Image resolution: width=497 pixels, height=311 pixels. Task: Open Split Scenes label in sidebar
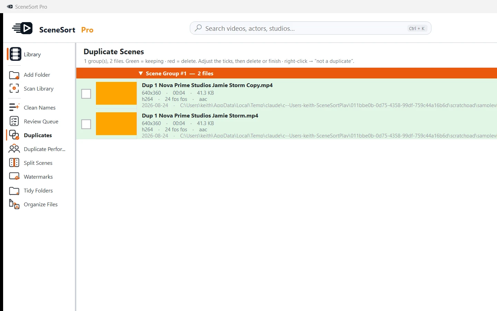38,163
